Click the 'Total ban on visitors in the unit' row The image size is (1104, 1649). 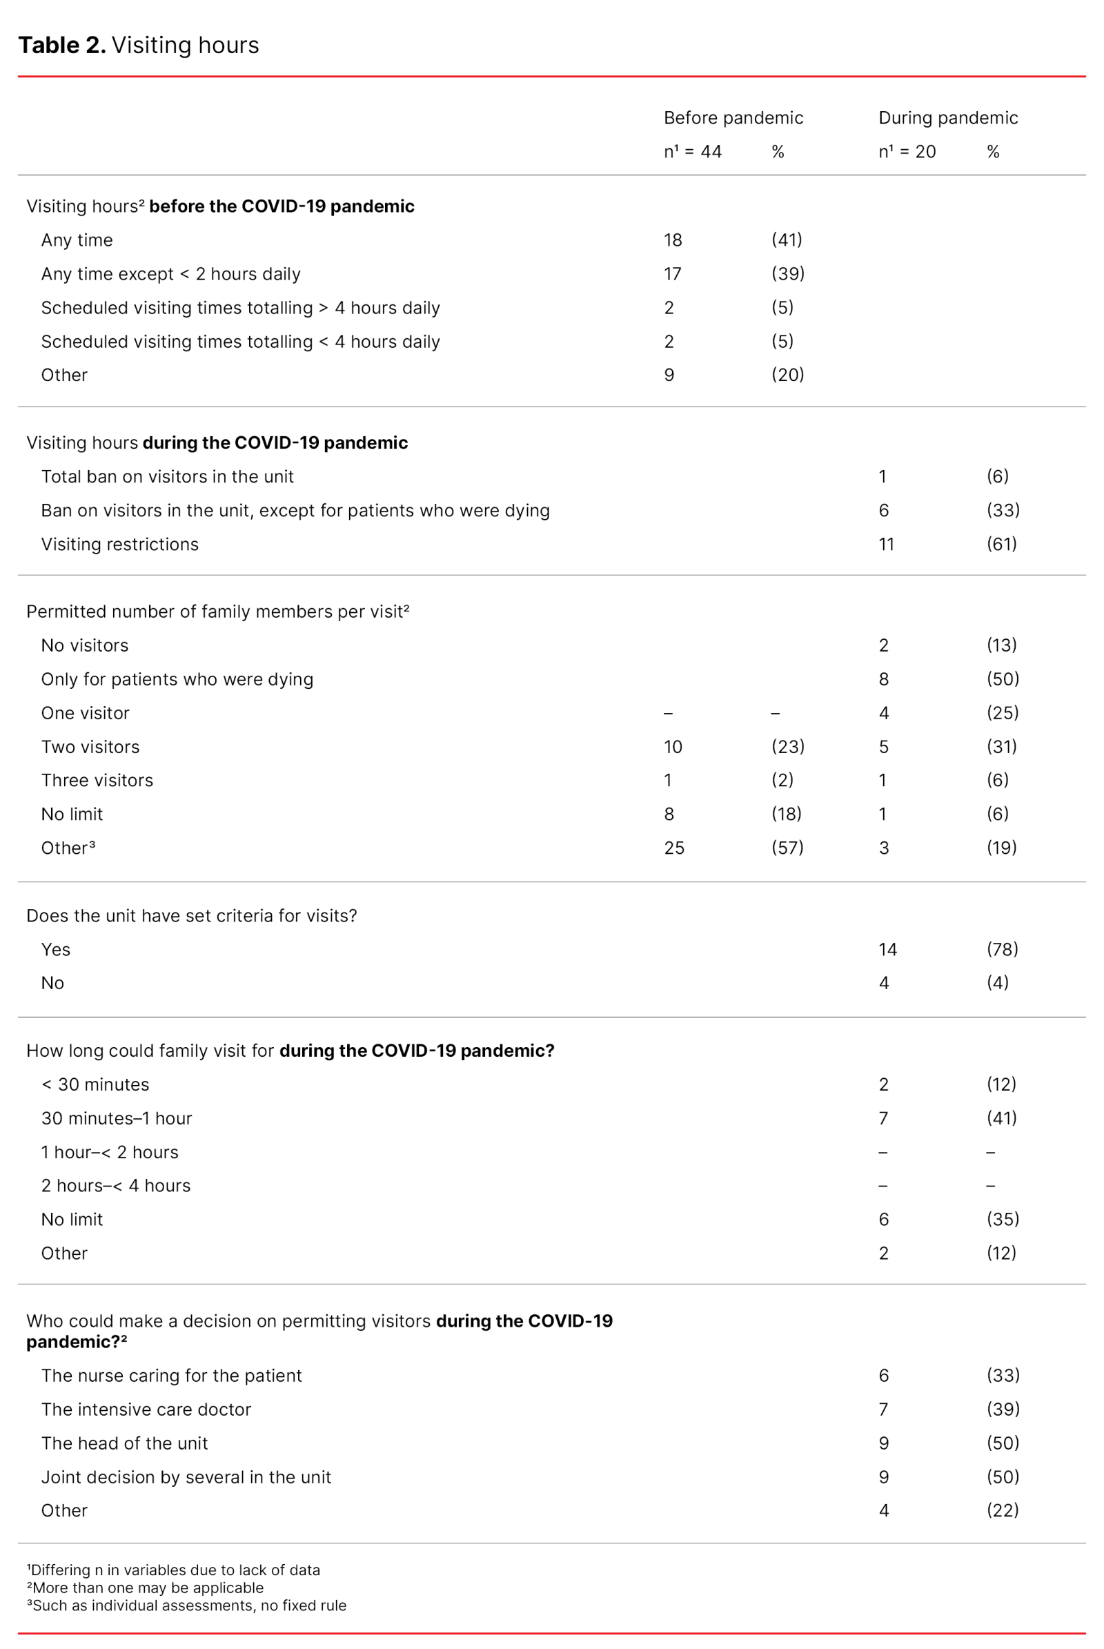click(x=167, y=477)
